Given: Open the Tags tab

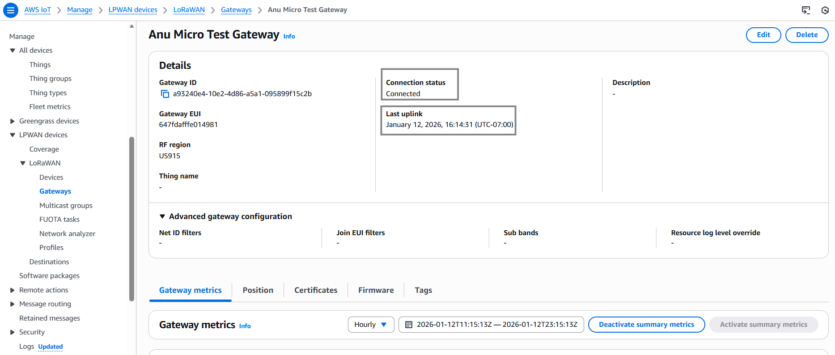Looking at the screenshot, I should pos(423,290).
